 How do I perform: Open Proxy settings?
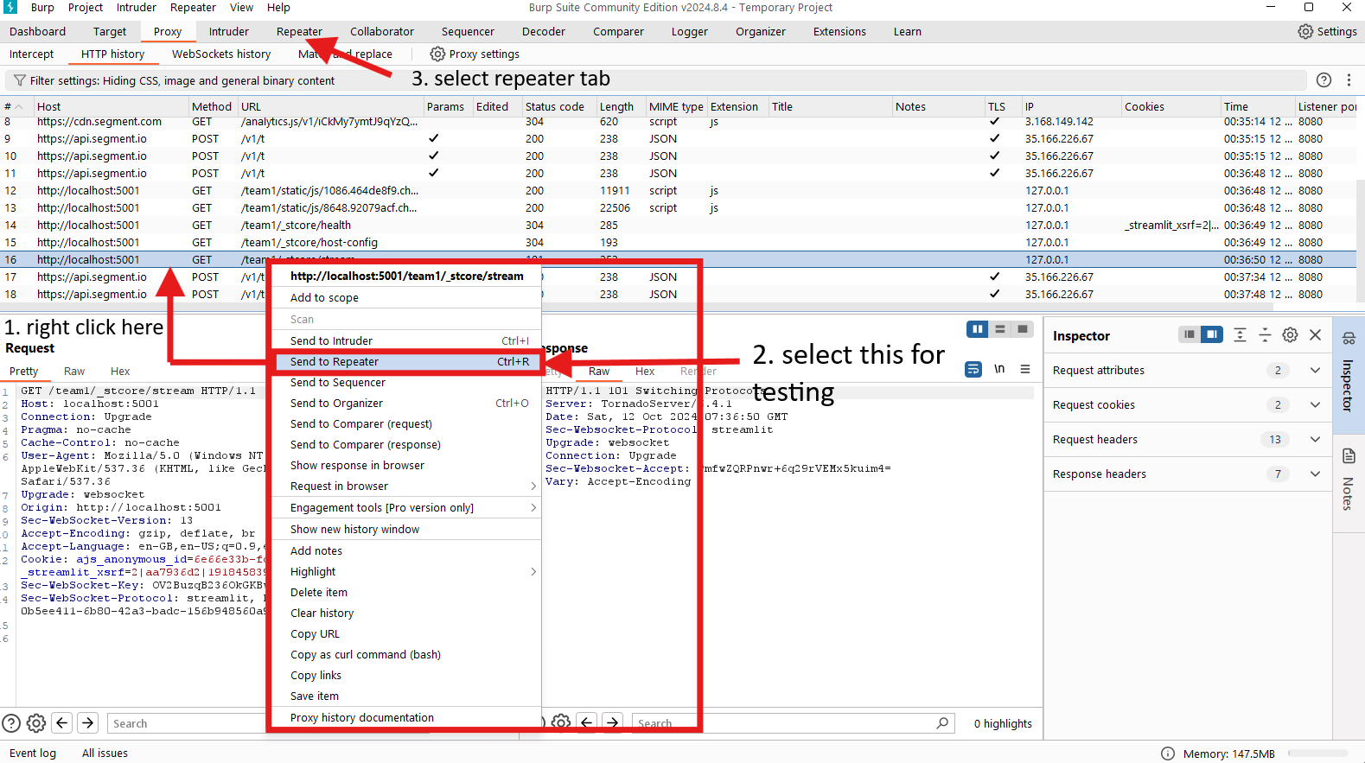[475, 54]
